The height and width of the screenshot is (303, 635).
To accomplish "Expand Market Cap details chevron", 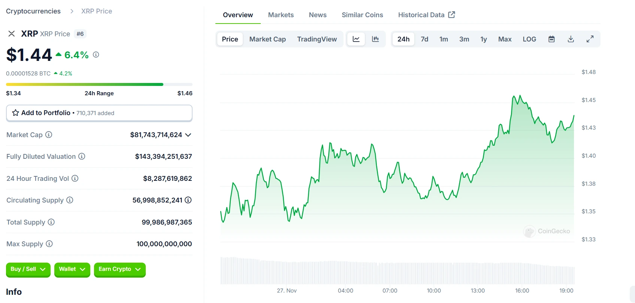I will [x=188, y=135].
